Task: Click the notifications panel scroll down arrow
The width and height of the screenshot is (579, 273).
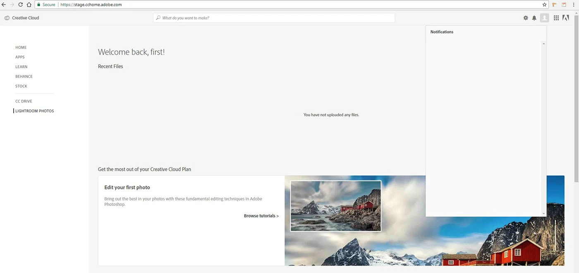Action: [543, 214]
